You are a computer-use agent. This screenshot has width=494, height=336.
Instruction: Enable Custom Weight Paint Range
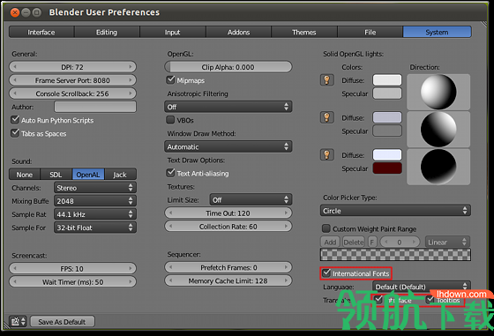click(x=326, y=228)
